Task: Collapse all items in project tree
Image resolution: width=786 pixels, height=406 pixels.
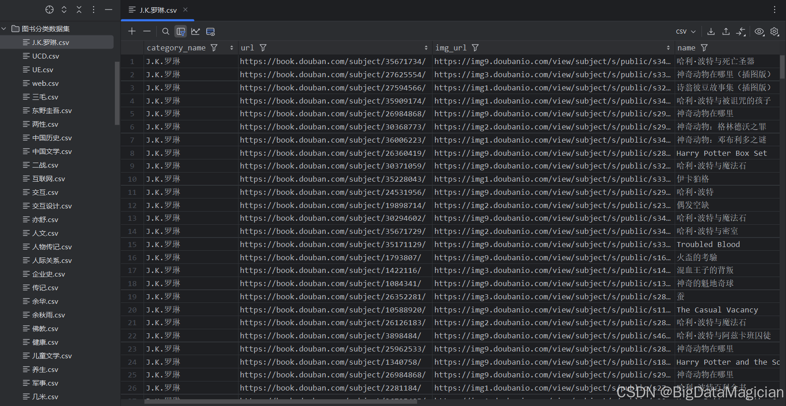Action: [x=79, y=10]
